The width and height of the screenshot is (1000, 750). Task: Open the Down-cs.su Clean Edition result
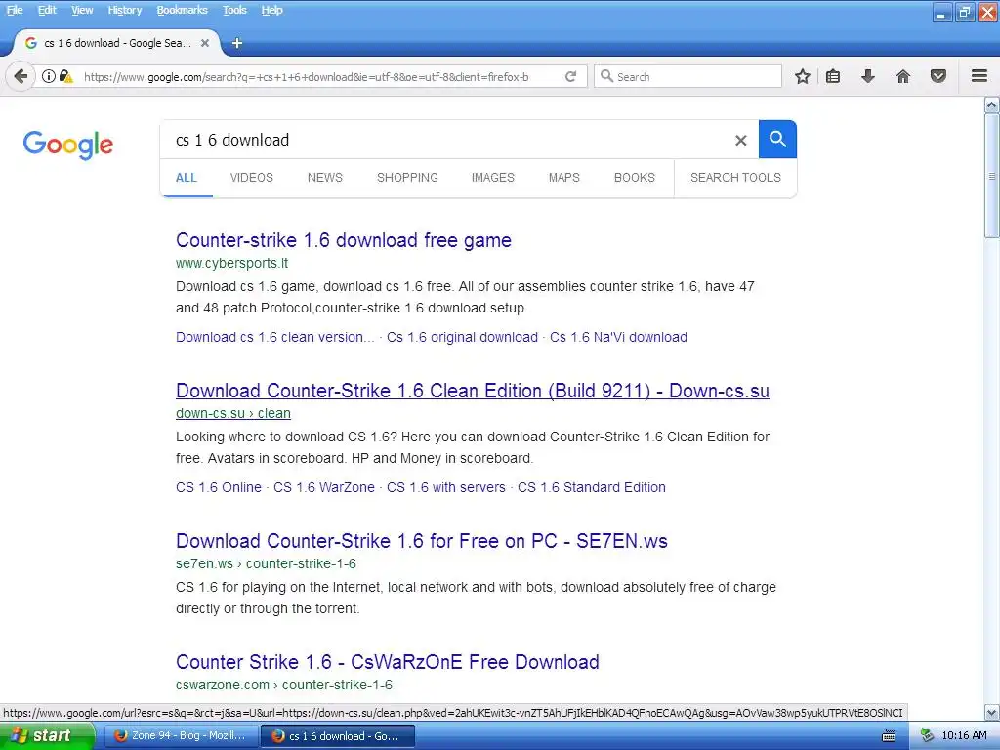[472, 391]
